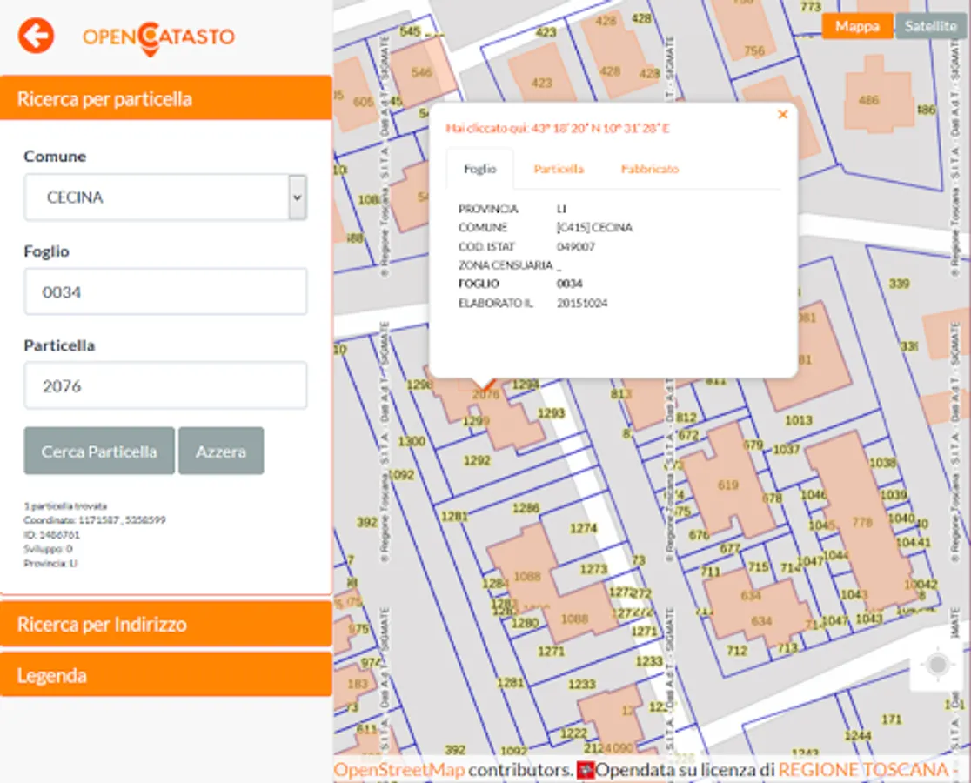971x783 pixels.
Task: Click the Foglio input field with 0034
Action: 165,291
